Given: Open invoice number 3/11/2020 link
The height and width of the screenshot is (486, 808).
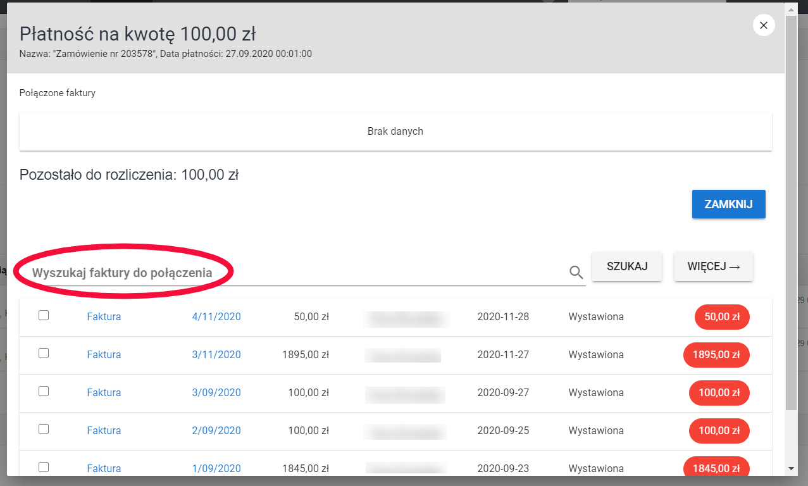Looking at the screenshot, I should tap(216, 355).
